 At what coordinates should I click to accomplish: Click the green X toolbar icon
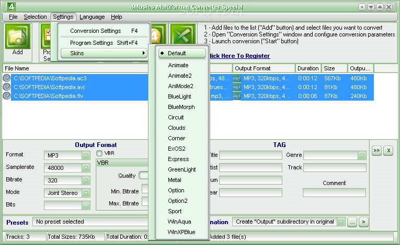[182, 35]
